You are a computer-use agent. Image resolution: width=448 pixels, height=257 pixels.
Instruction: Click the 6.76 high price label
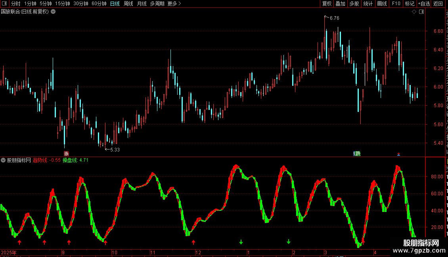click(334, 18)
